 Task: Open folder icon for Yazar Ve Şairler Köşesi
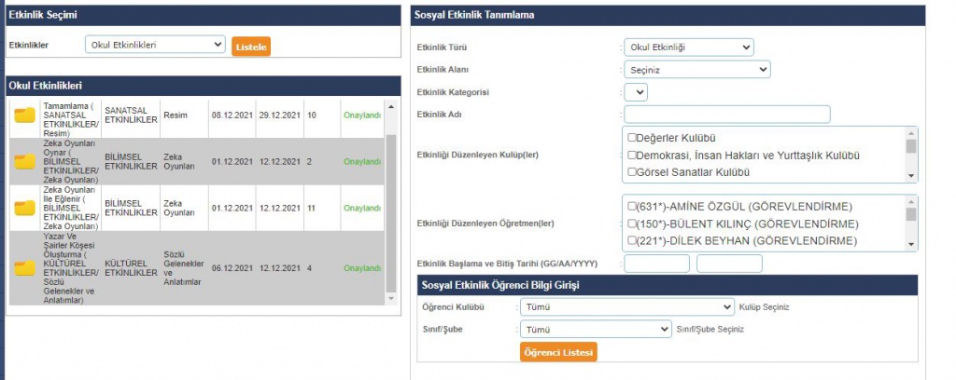pos(24,268)
